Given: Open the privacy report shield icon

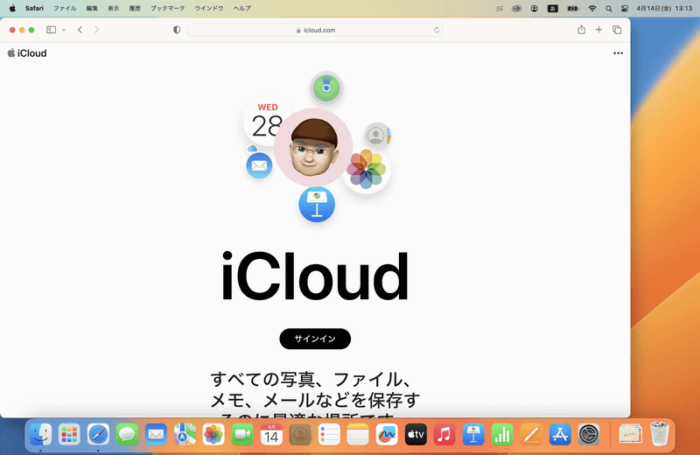Looking at the screenshot, I should click(177, 30).
